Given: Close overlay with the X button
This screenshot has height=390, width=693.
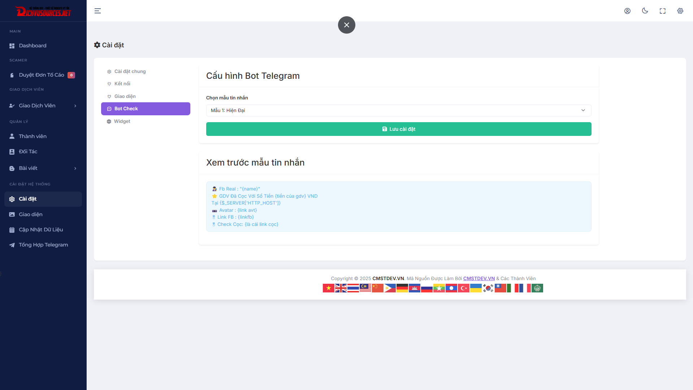Looking at the screenshot, I should (x=346, y=25).
